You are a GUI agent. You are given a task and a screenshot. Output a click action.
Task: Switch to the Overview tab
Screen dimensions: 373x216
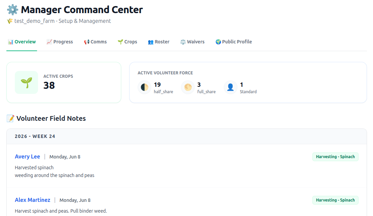(x=22, y=42)
